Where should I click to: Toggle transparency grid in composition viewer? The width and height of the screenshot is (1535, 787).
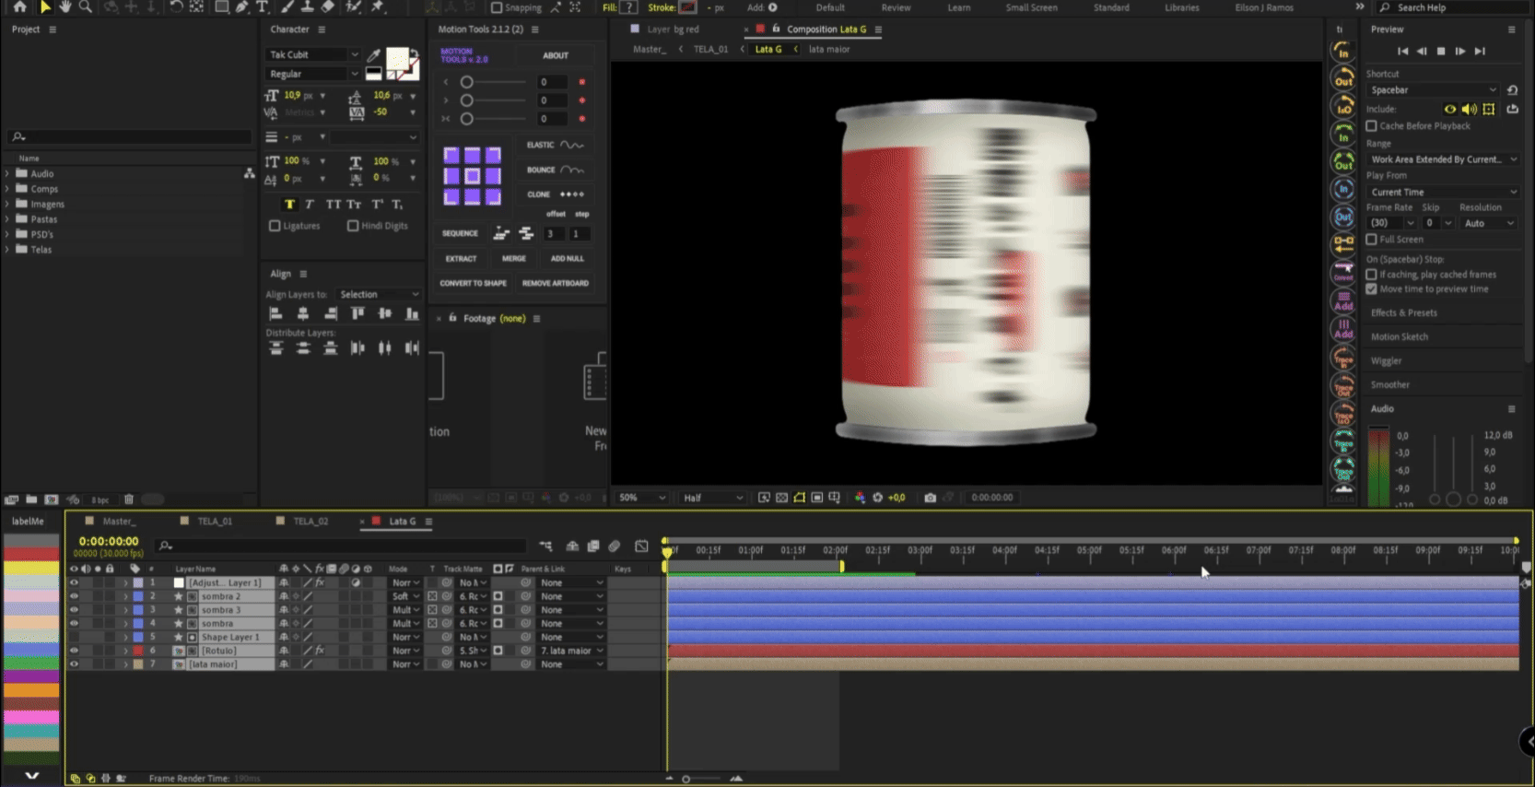782,498
